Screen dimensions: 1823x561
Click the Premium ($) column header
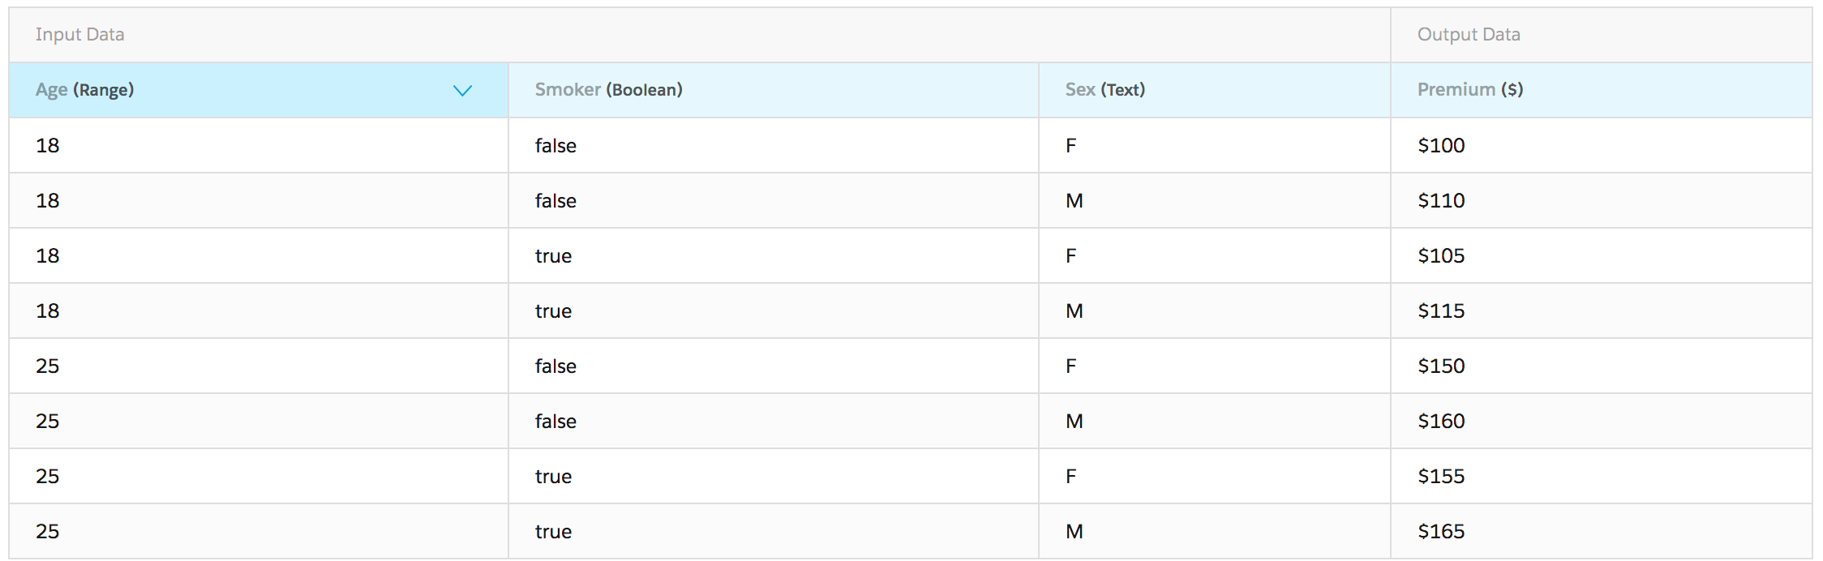[1602, 90]
